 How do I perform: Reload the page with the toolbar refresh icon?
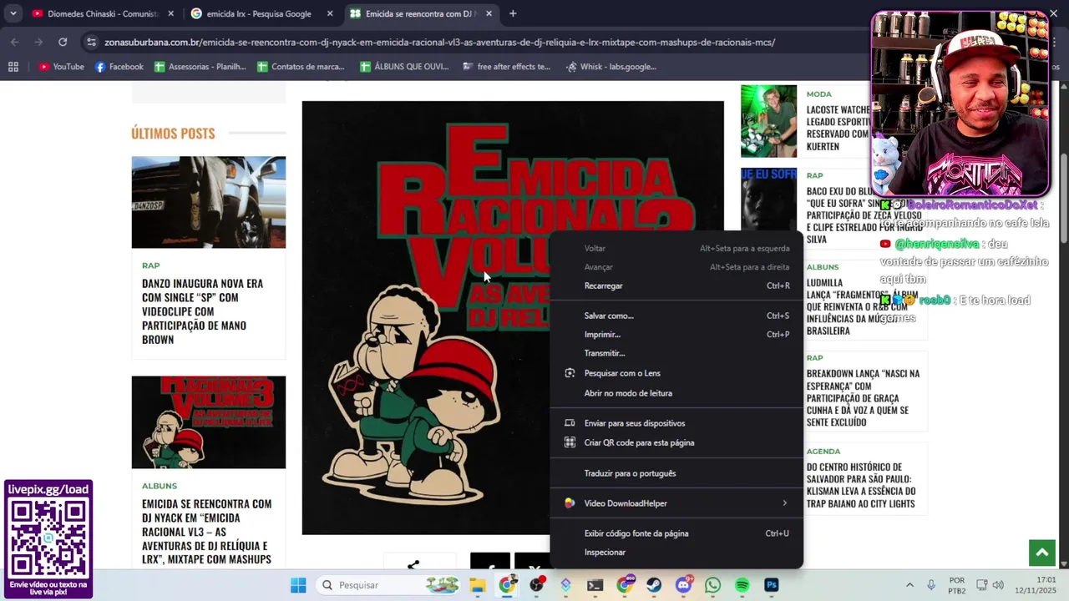pyautogui.click(x=63, y=42)
